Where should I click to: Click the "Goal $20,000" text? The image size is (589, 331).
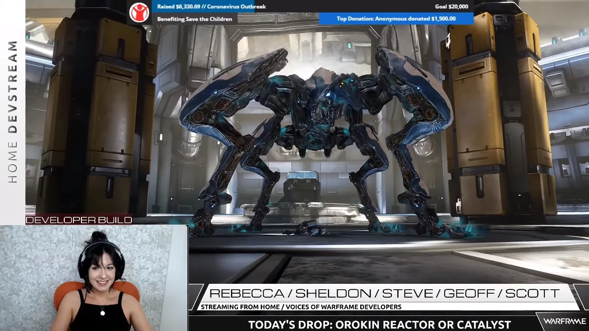tap(452, 6)
